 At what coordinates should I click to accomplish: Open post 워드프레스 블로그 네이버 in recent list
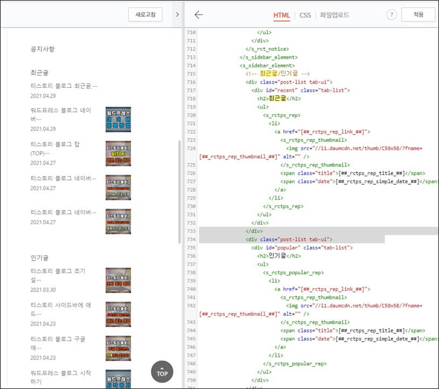61,114
